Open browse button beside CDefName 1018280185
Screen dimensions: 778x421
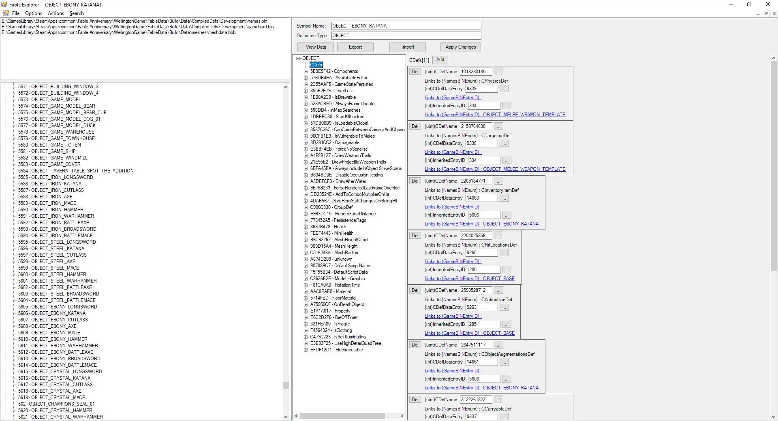pyautogui.click(x=498, y=72)
